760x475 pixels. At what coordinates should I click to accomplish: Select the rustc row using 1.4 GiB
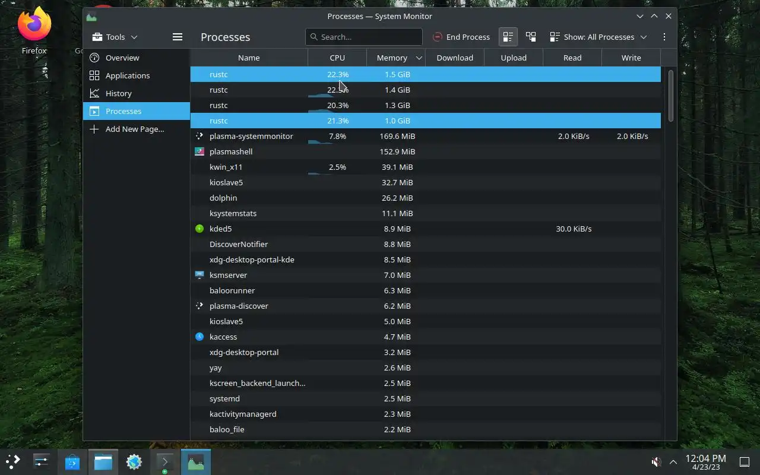click(425, 90)
